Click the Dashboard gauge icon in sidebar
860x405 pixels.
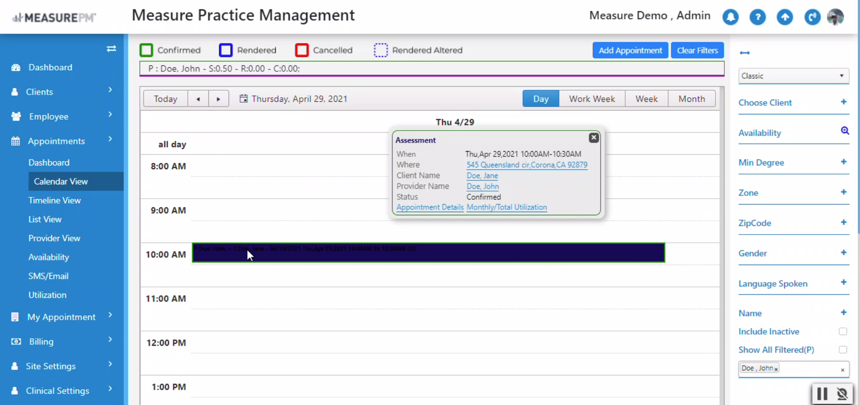pos(16,67)
